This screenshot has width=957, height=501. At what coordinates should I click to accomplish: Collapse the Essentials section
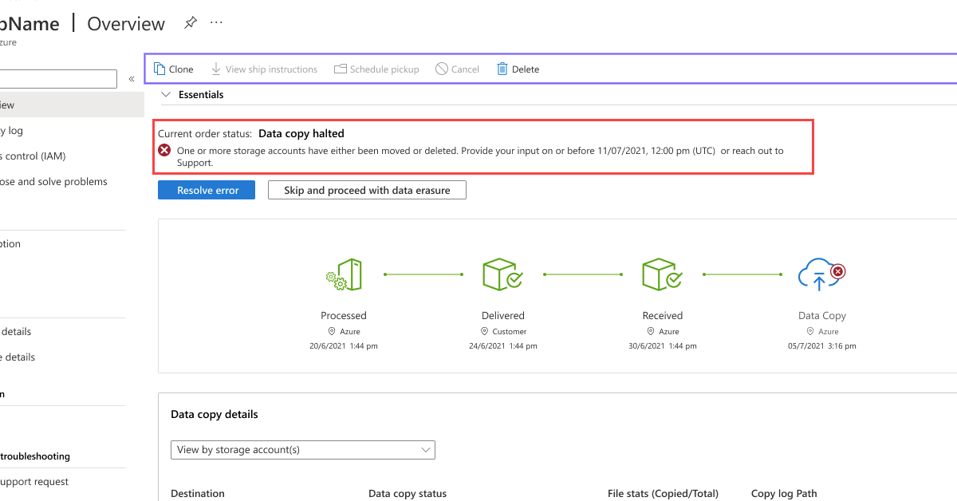coord(165,94)
